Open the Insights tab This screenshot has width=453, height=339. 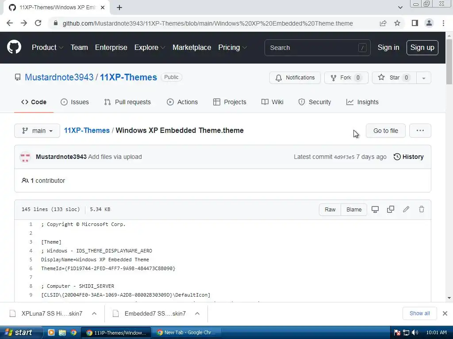pos(362,102)
